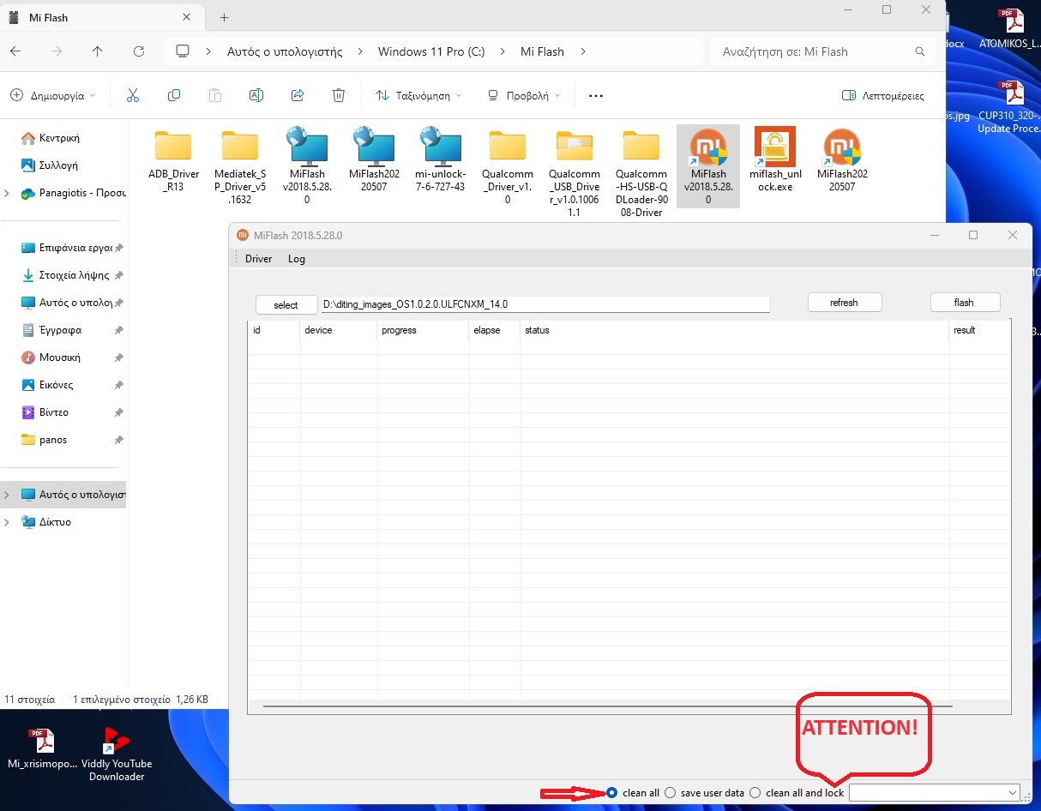Close the Mi Flash Explorer tab

tap(187, 17)
